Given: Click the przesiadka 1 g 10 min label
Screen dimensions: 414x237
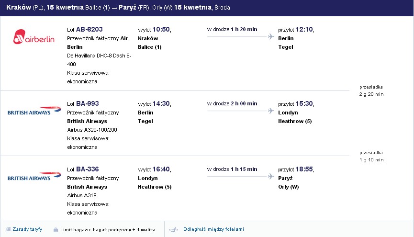Looking at the screenshot, I should point(371,156).
